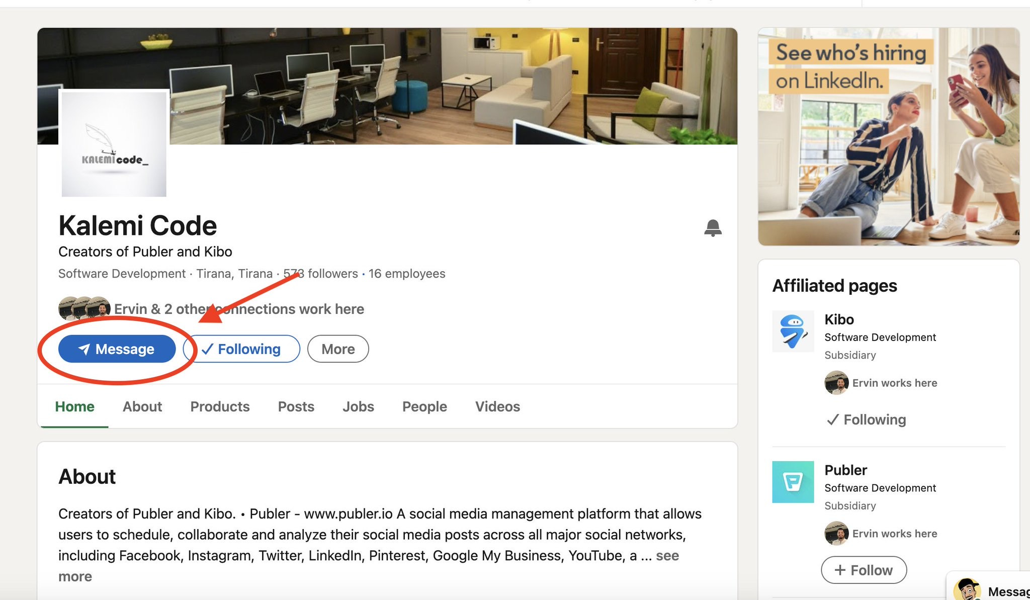1030x600 pixels.
Task: Toggle Following on Kibo page
Action: (866, 419)
